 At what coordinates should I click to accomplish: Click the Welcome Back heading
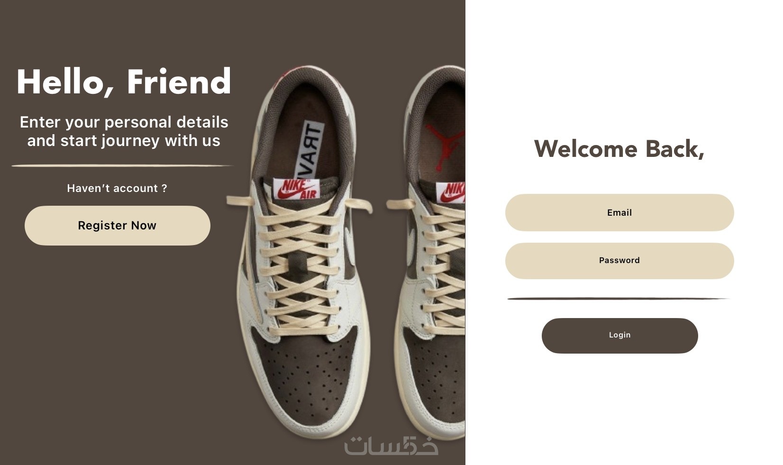619,149
